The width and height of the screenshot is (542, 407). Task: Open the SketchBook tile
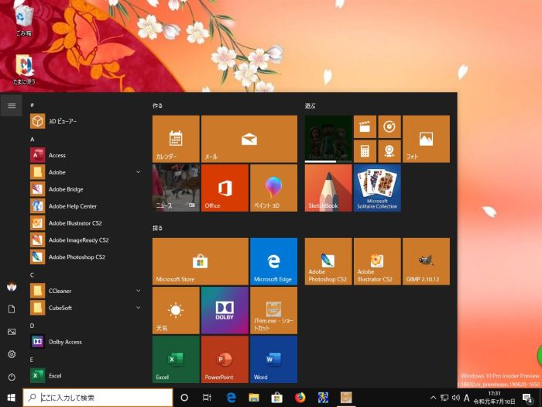328,188
